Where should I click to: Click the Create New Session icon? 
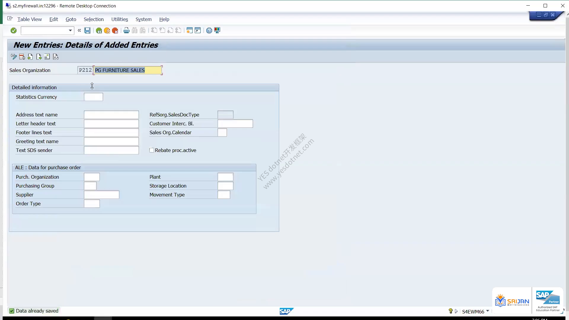[190, 31]
